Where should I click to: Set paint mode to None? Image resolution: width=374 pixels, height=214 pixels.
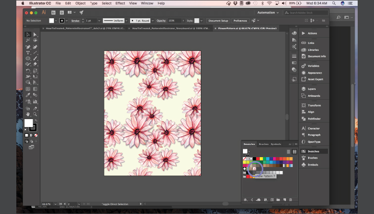coord(36,135)
